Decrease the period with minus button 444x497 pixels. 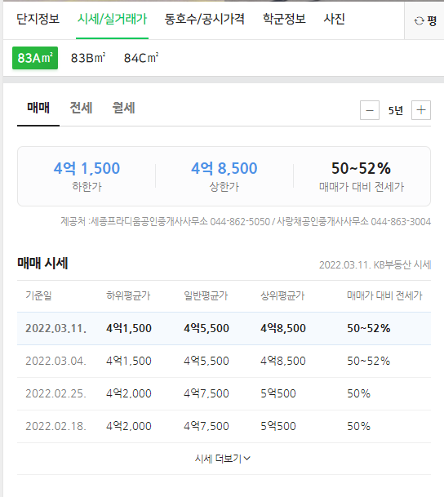point(370,110)
